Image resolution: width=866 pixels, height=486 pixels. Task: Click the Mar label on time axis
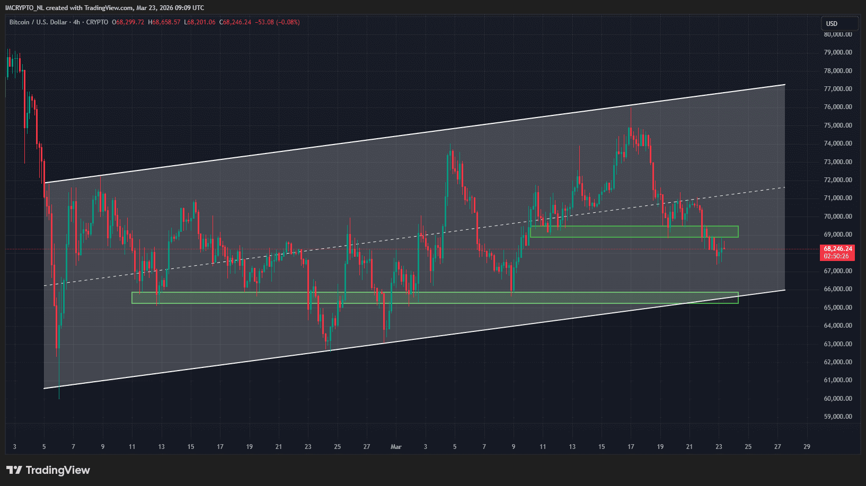click(x=396, y=447)
